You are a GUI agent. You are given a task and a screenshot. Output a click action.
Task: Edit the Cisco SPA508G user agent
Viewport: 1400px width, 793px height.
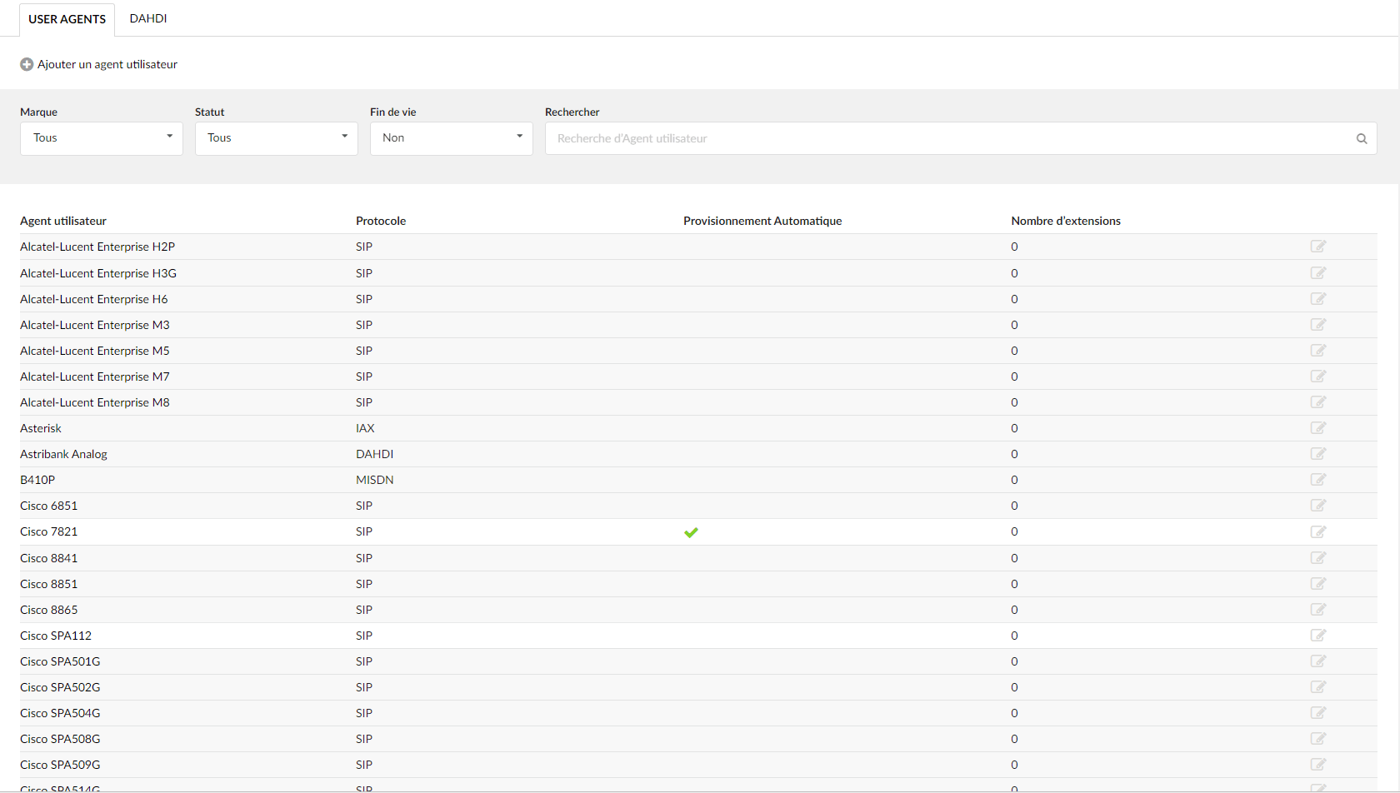click(1318, 739)
